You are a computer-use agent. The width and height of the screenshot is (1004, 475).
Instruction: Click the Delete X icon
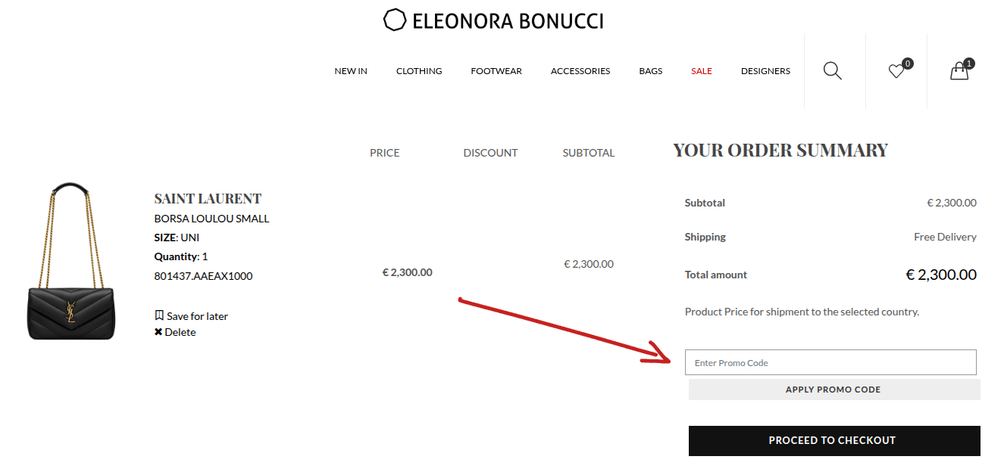tap(158, 331)
